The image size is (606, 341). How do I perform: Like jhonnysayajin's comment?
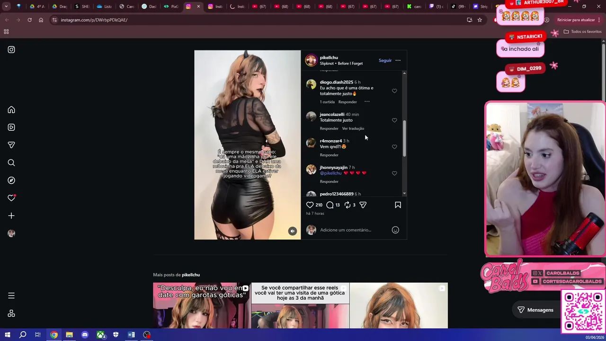click(394, 173)
